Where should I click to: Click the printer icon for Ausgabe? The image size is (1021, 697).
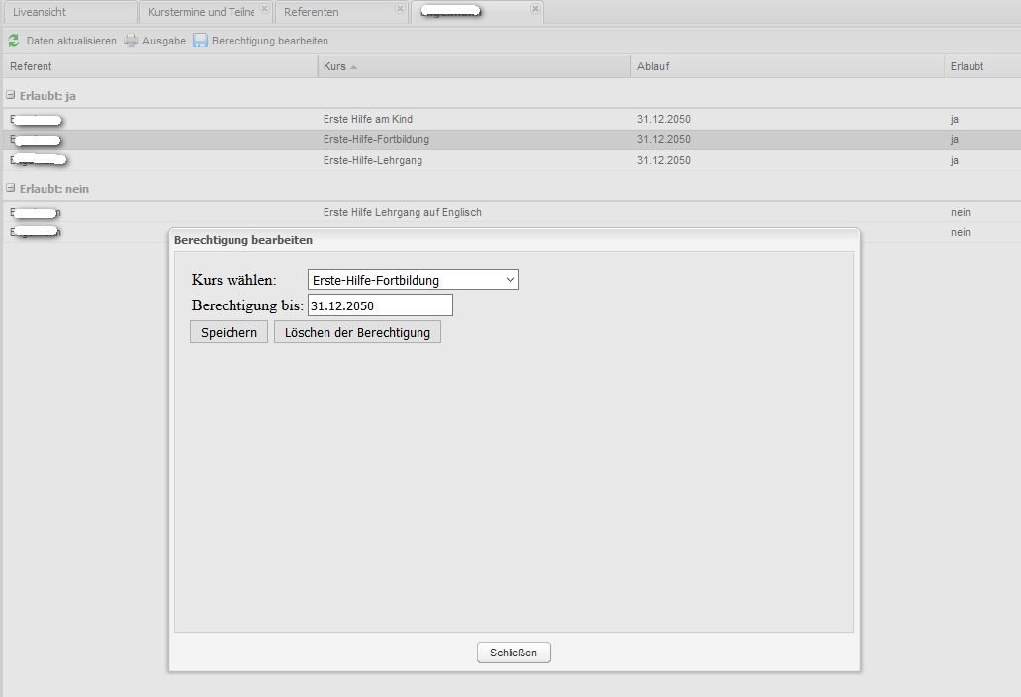(131, 41)
